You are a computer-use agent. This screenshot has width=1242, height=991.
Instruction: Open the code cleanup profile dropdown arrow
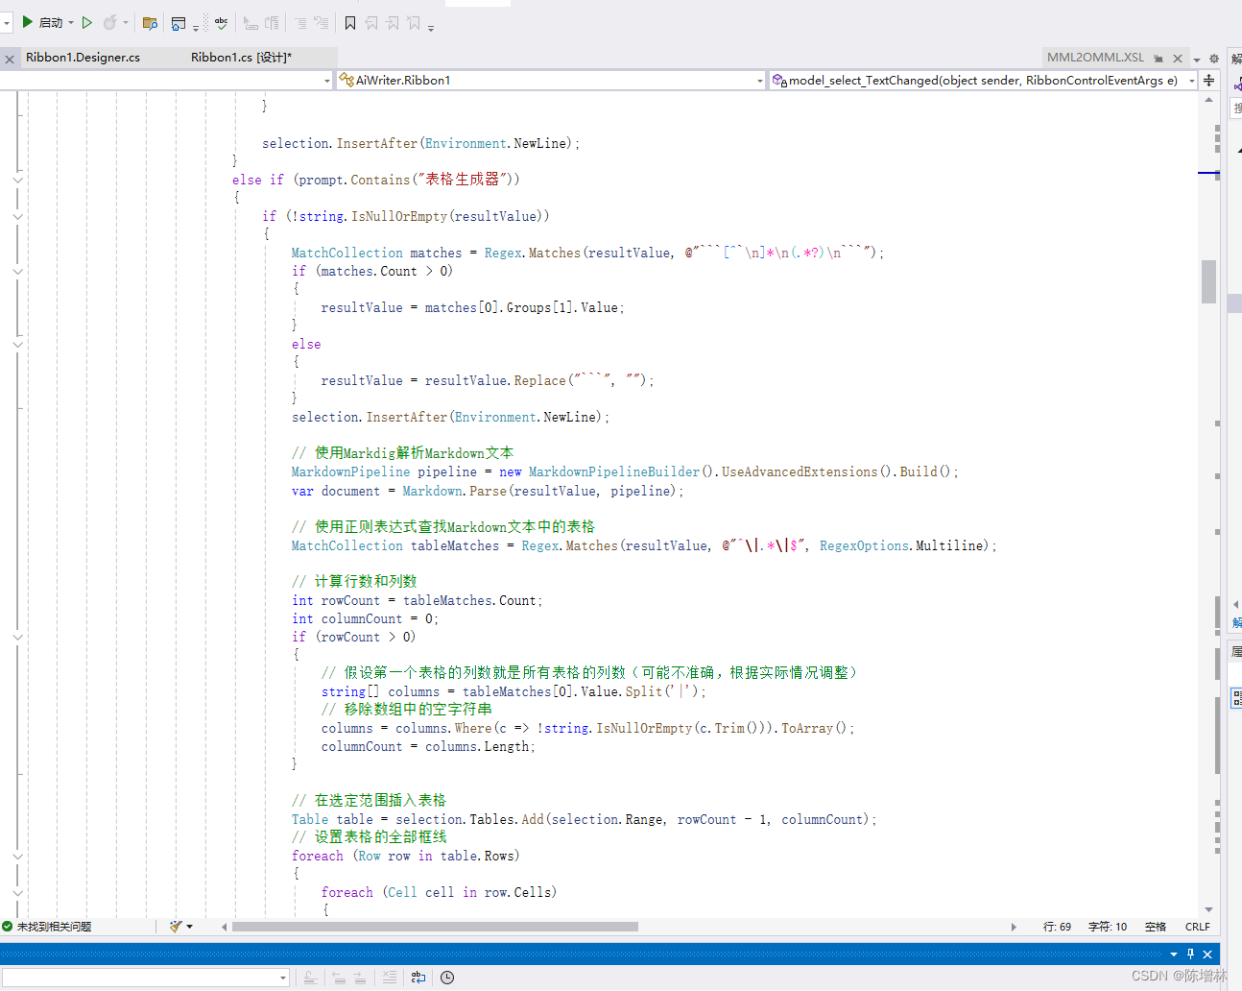click(189, 927)
